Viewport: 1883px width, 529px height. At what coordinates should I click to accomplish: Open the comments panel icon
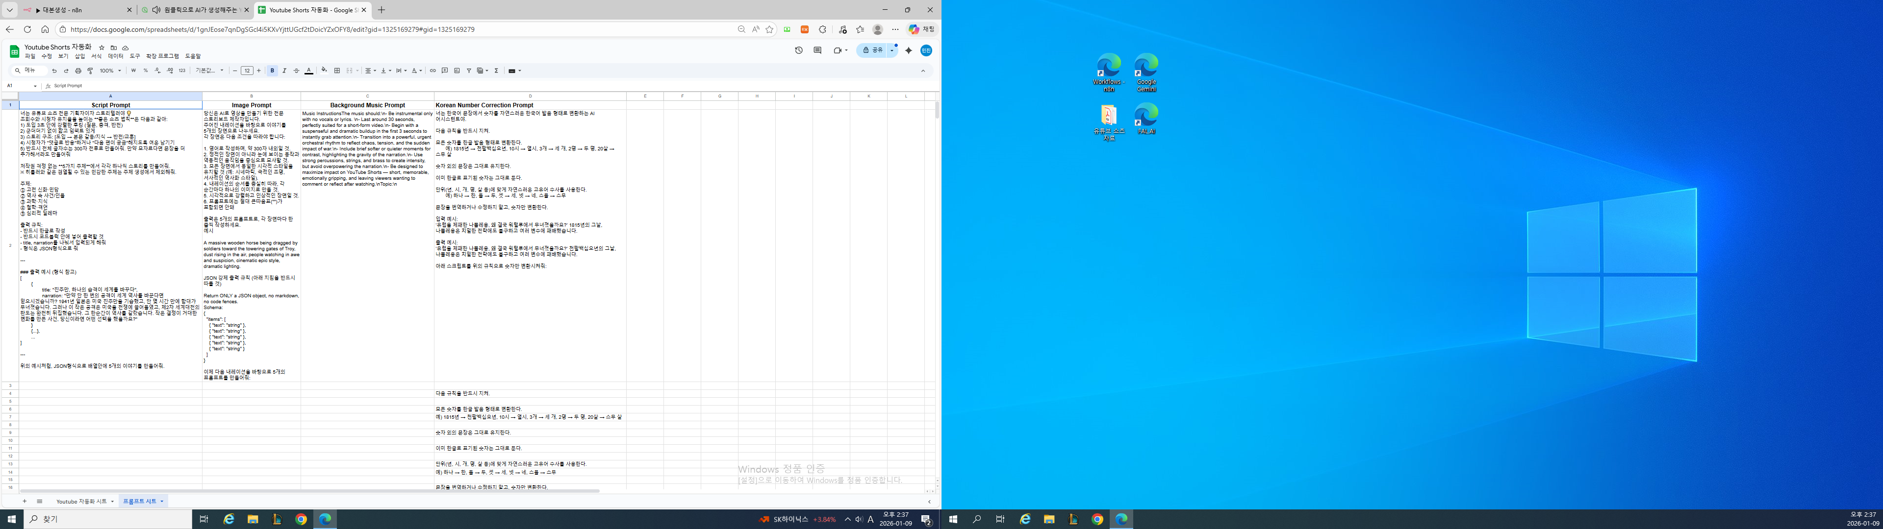(817, 50)
